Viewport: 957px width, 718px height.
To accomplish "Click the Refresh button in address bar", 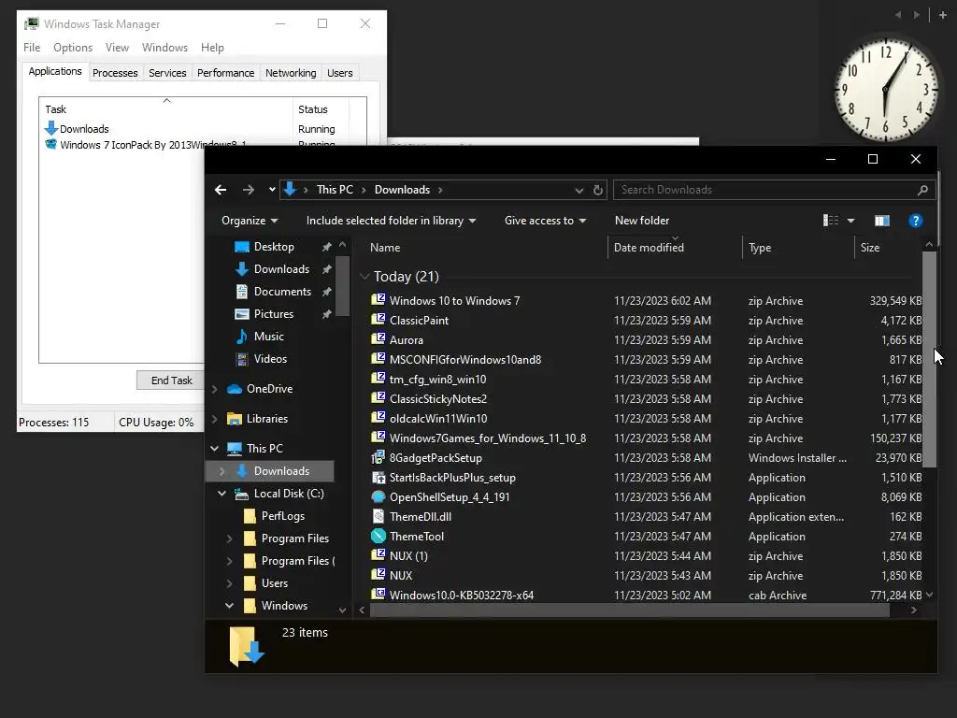I will [x=598, y=190].
